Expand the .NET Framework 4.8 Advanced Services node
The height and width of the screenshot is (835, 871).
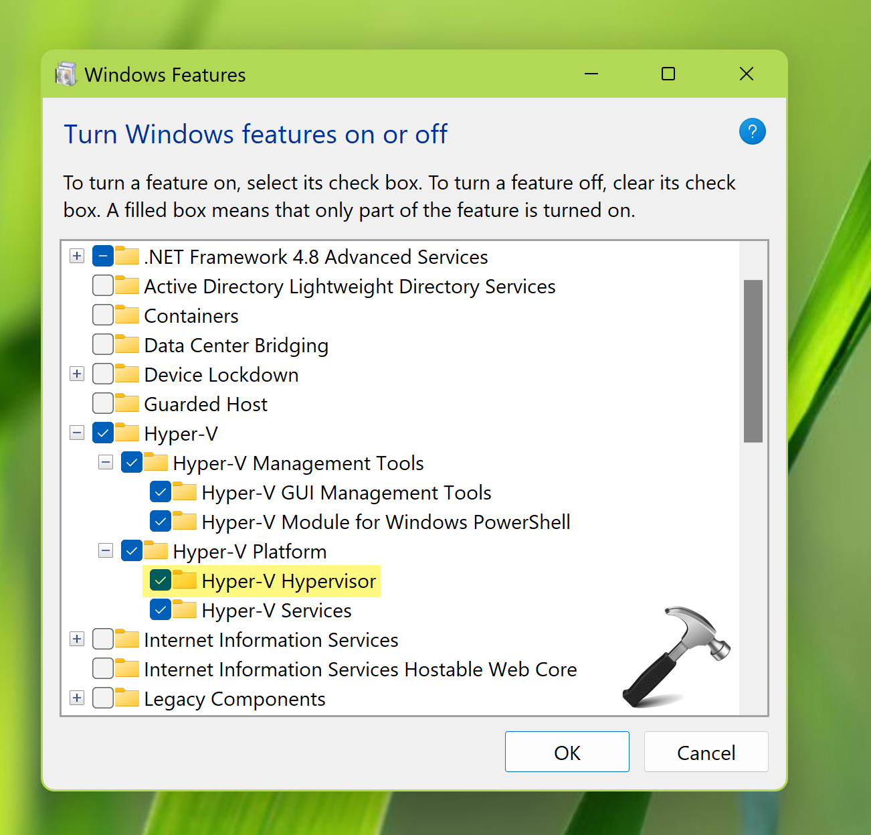[77, 256]
